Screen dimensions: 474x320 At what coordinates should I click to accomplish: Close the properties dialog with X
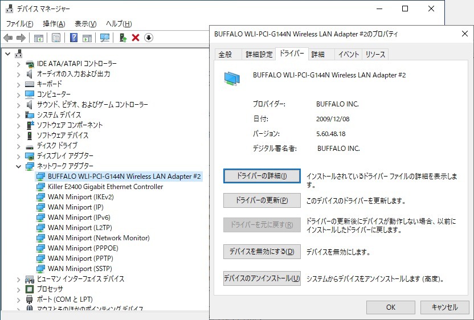coord(465,34)
